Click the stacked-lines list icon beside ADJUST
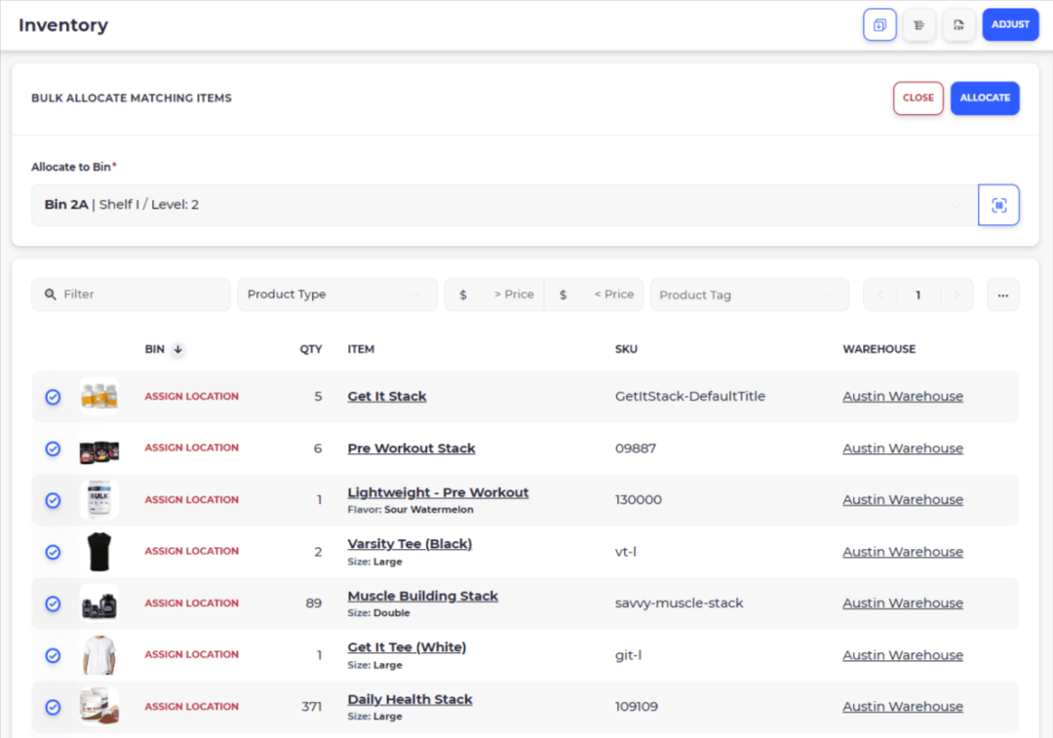Screen dimensions: 1053x738 pos(918,24)
